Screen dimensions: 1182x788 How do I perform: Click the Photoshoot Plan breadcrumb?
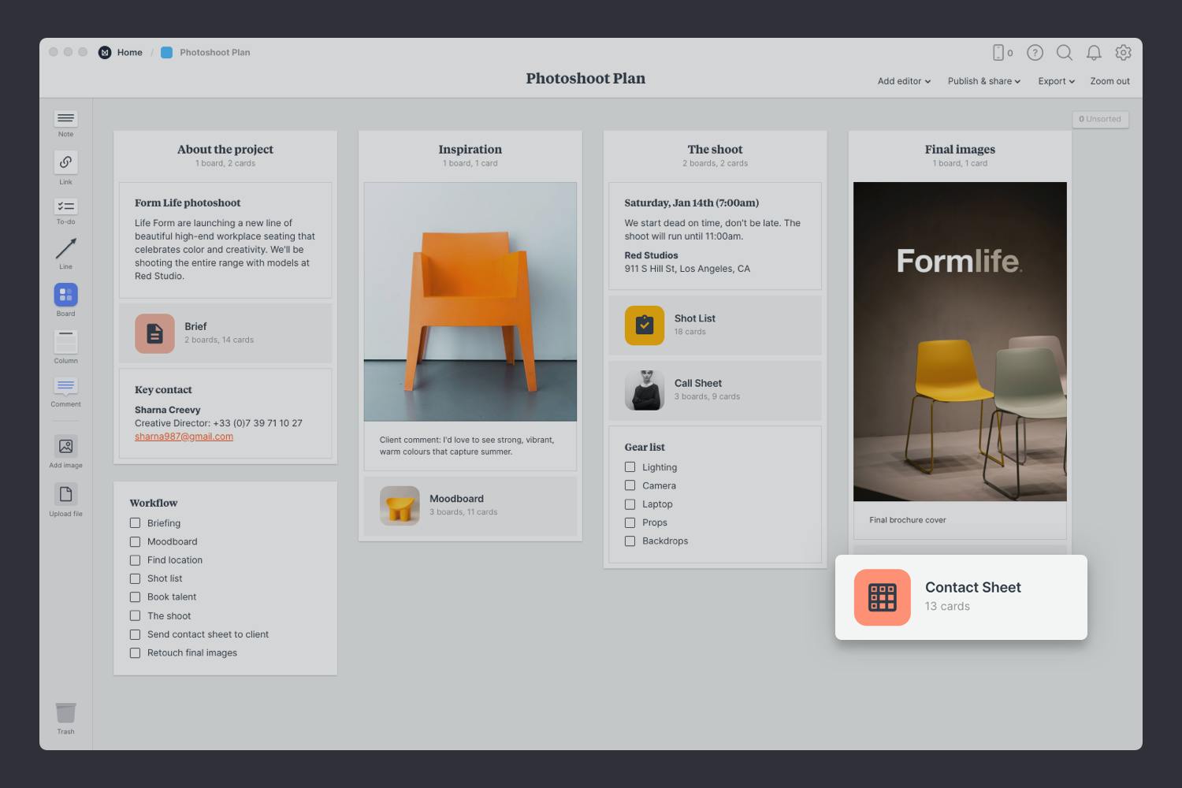click(214, 53)
